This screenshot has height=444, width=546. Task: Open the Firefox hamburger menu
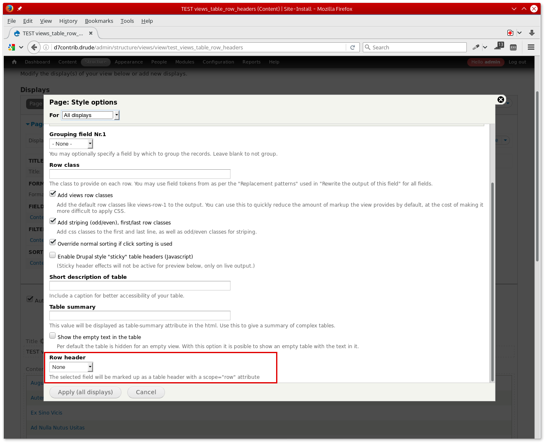coord(531,47)
